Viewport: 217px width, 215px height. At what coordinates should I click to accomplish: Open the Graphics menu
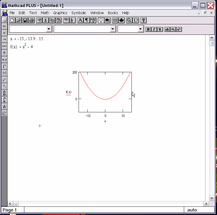(x=60, y=13)
